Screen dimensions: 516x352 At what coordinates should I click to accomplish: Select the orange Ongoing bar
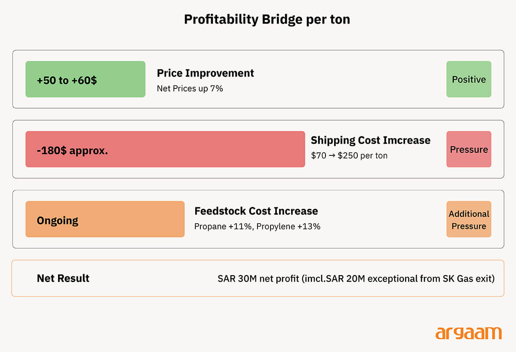[x=105, y=219]
